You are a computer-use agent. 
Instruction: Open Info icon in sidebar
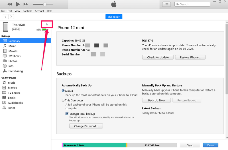click(5, 66)
